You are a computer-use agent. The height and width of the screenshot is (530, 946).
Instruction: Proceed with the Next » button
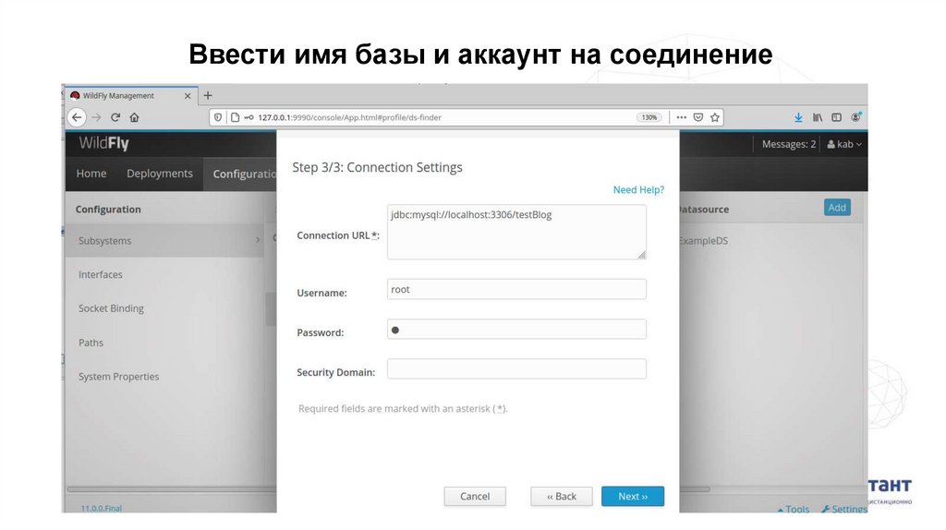pyautogui.click(x=632, y=496)
